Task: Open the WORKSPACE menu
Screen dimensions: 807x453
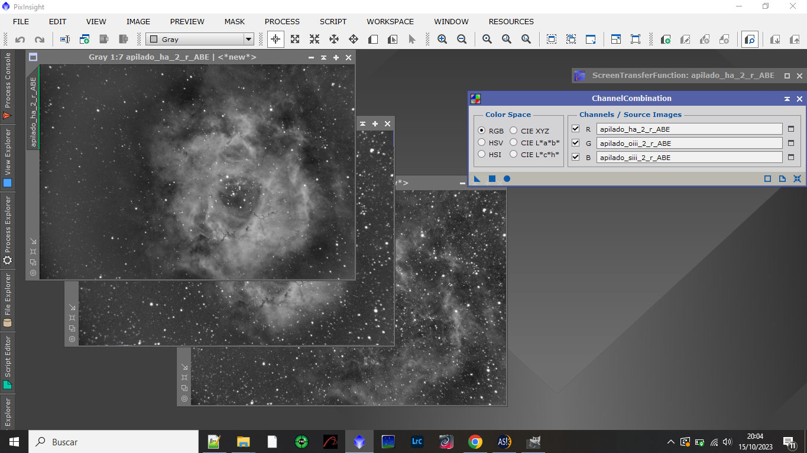Action: coord(390,21)
